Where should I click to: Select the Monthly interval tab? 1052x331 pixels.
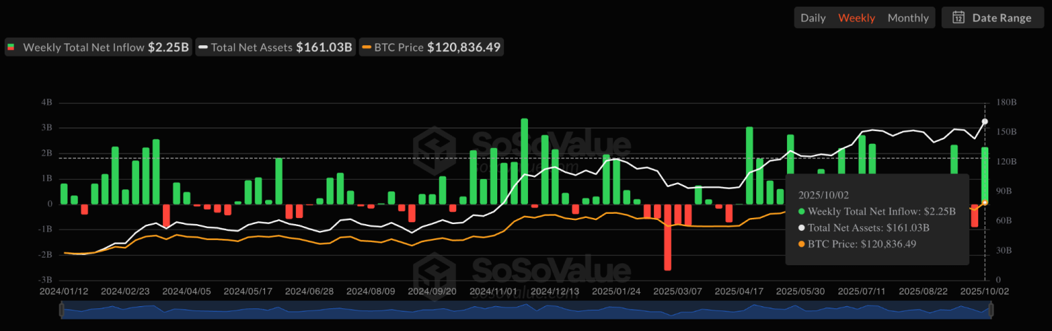pos(908,18)
